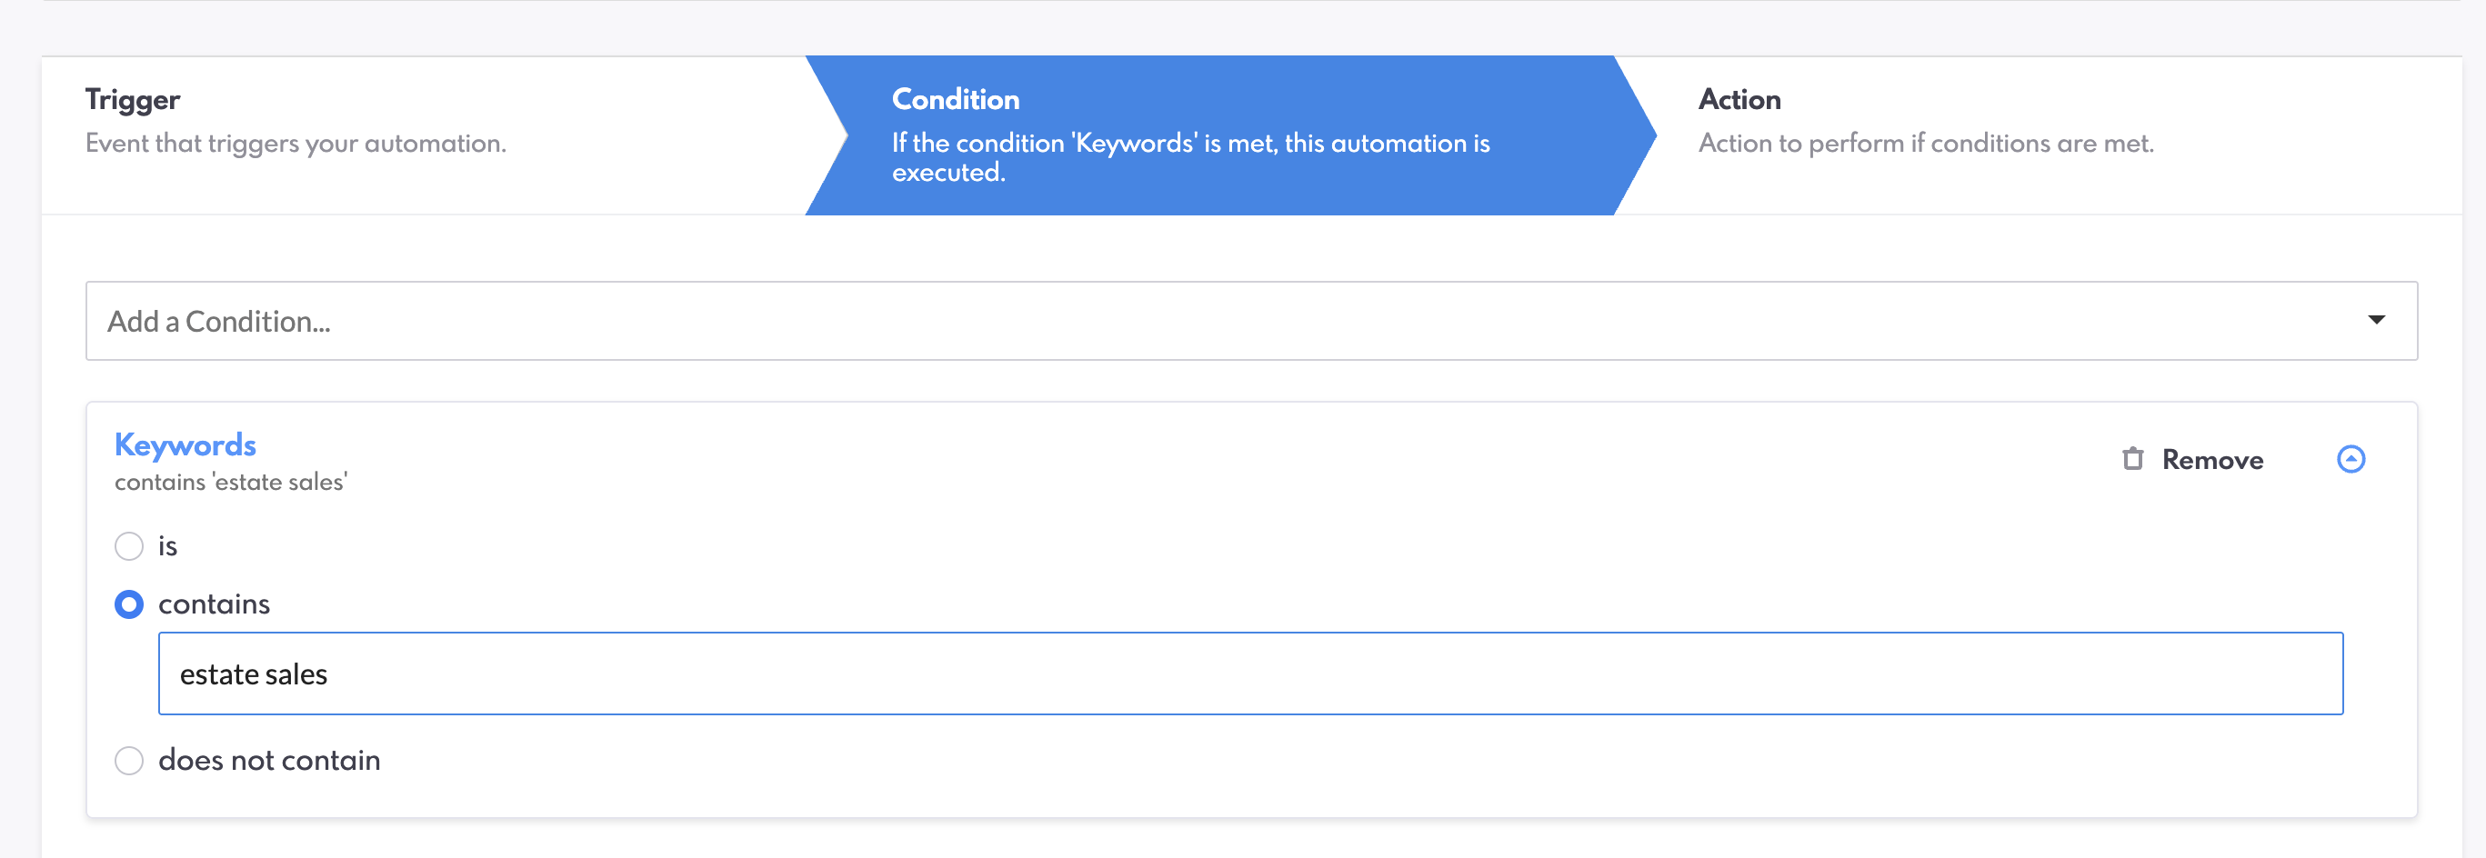Open the Add a Condition combo box
The image size is (2486, 858).
click(x=1158, y=322)
